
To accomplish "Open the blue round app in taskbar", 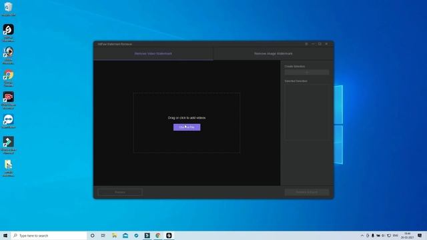I will tap(136, 235).
